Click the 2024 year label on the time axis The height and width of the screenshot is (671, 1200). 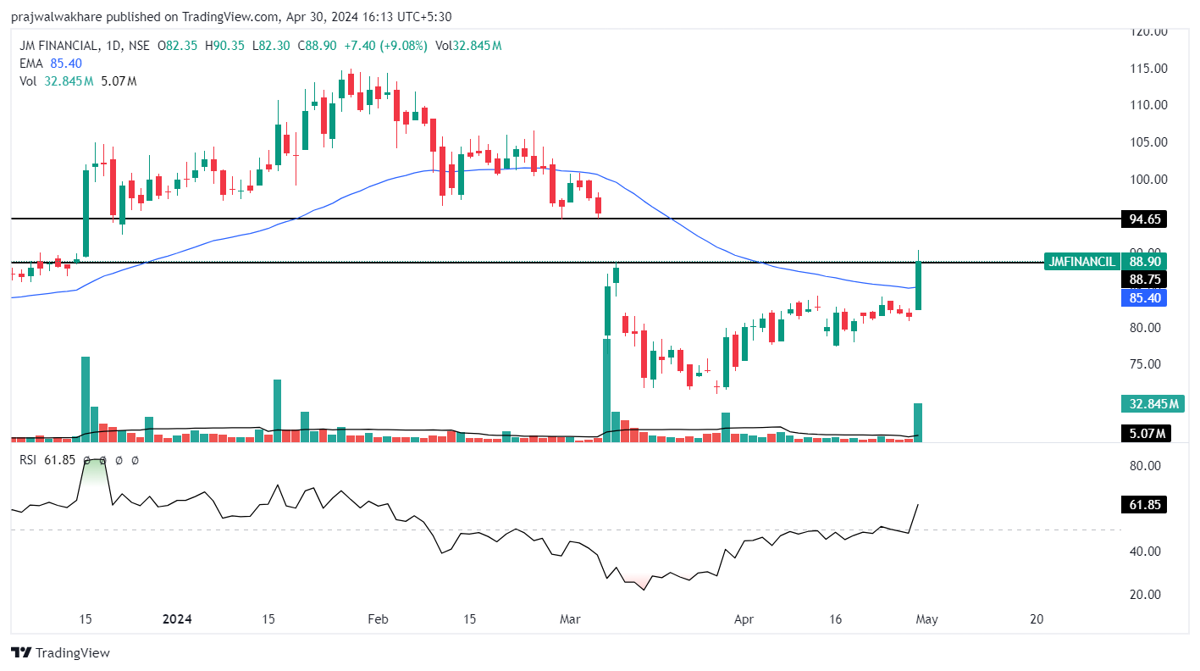tap(177, 619)
